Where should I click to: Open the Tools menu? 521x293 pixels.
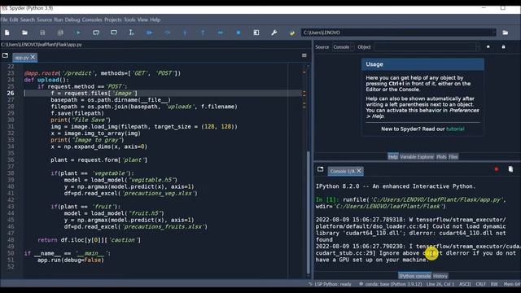(129, 20)
